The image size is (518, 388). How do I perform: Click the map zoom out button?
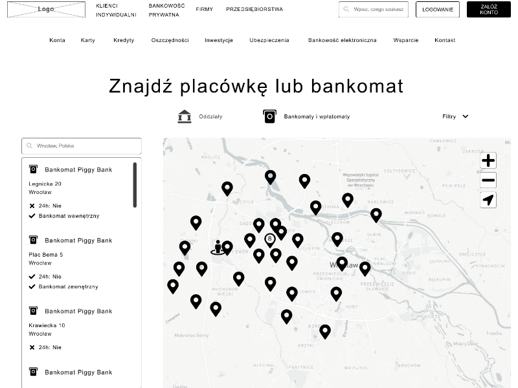click(488, 180)
